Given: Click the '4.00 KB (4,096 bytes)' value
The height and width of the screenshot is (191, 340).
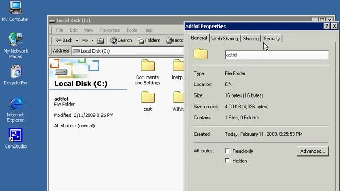Looking at the screenshot, I should click(246, 107).
